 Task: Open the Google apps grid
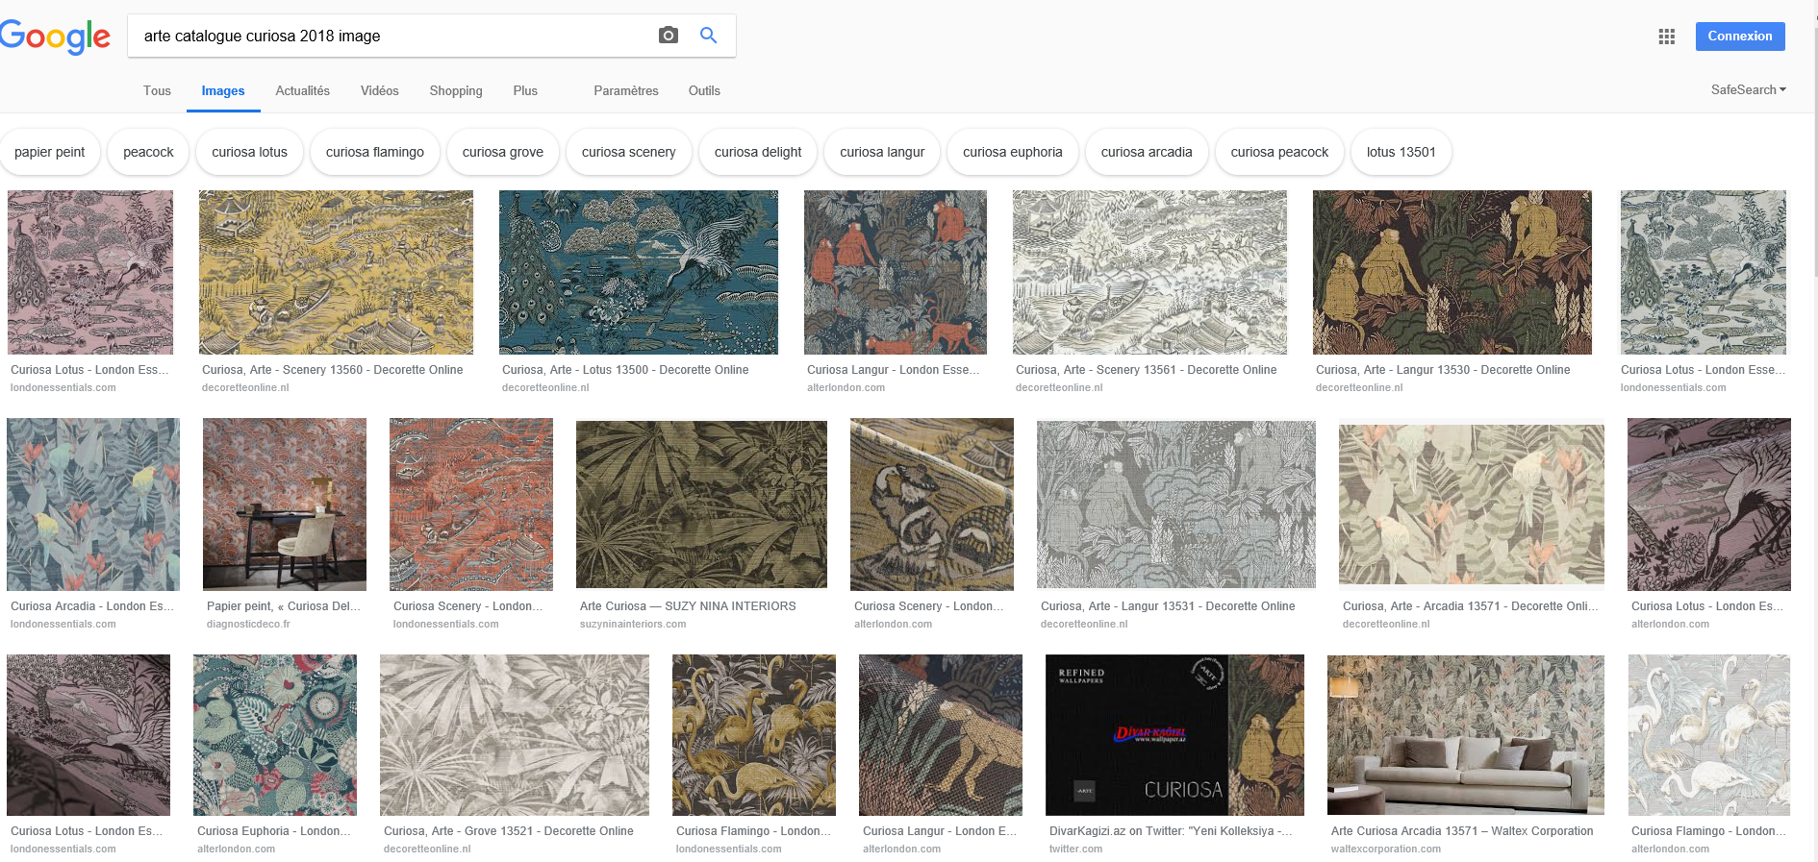(1667, 37)
